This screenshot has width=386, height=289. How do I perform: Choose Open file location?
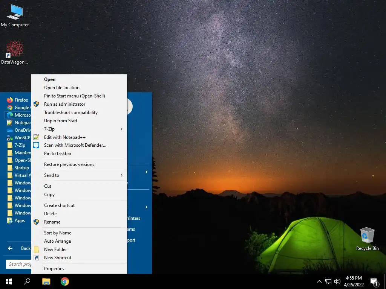coord(79,88)
